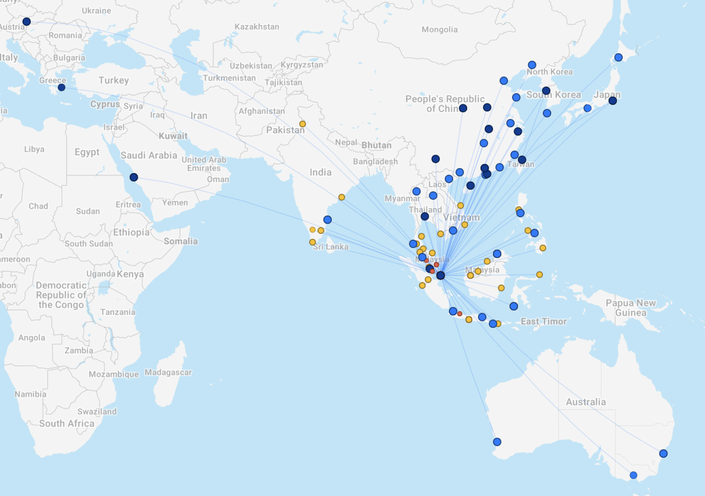The image size is (705, 496).
Task: Select the southernmost blue marker in Australia
Action: (x=633, y=475)
